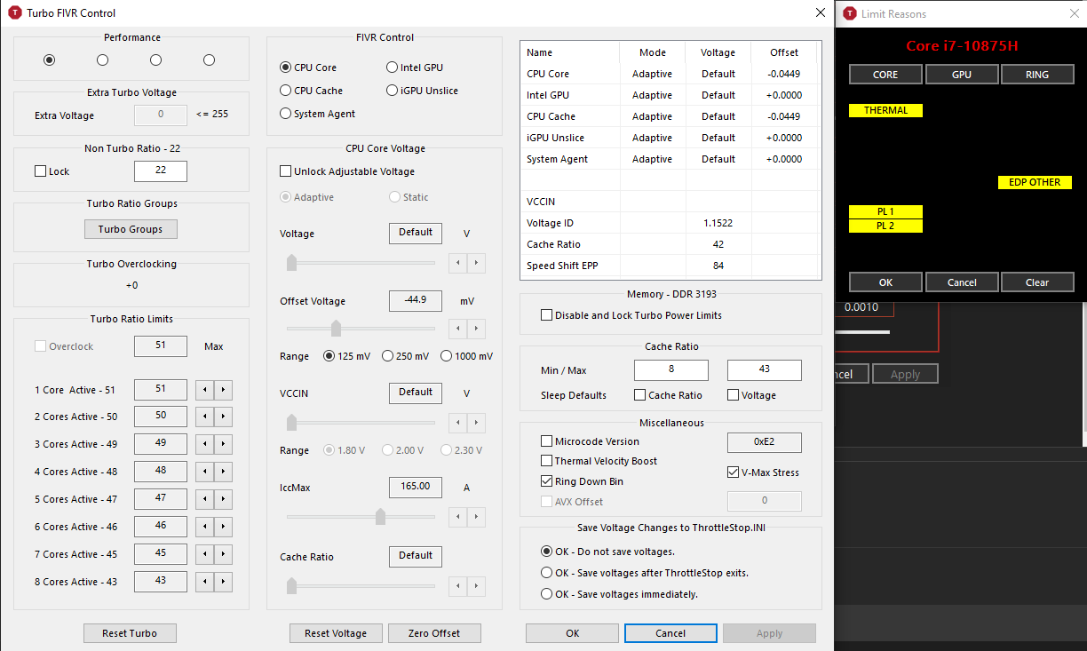Viewport: 1087px width, 651px height.
Task: Increase IccMax with right arrow
Action: (x=477, y=516)
